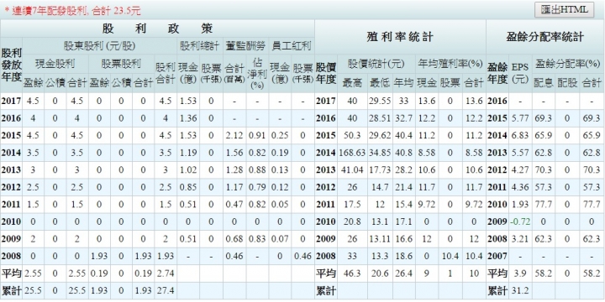Click the 佔淨利(%) column header
Viewport: 605px width, 302px height.
pos(256,73)
